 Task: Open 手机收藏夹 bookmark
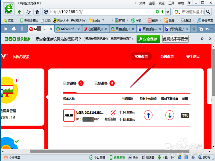tap(29, 21)
